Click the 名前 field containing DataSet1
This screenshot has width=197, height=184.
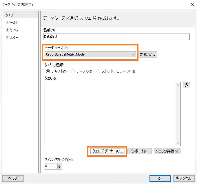pyautogui.click(x=116, y=37)
